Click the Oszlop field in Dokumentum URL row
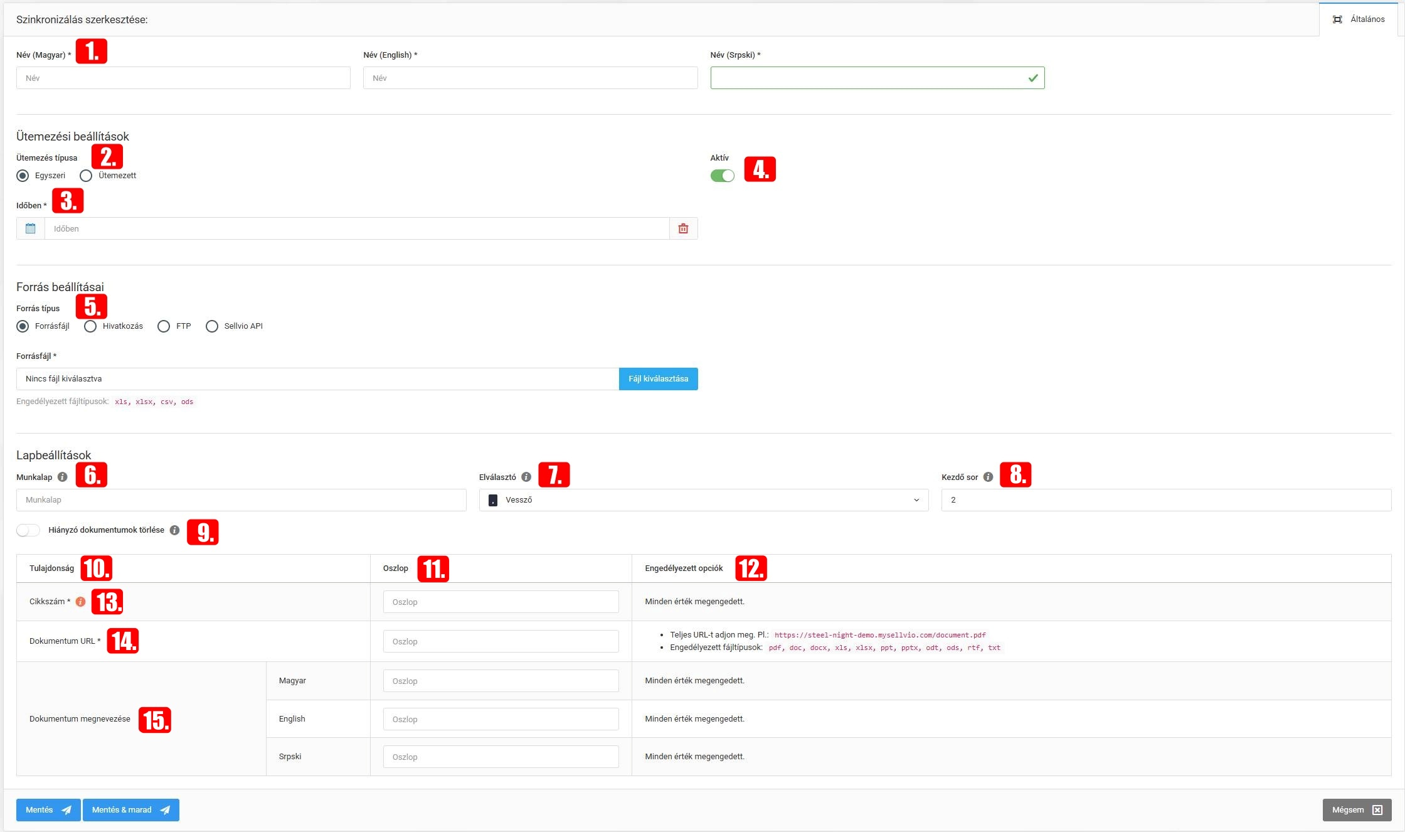Image resolution: width=1405 pixels, height=832 pixels. click(501, 641)
